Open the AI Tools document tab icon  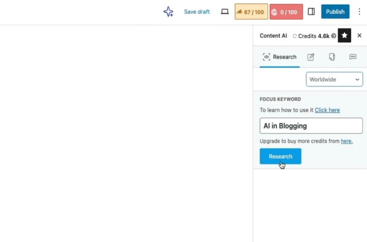[332, 57]
